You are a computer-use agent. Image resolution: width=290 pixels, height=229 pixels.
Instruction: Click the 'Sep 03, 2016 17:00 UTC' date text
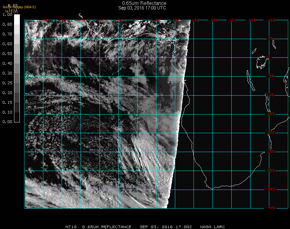(142, 8)
